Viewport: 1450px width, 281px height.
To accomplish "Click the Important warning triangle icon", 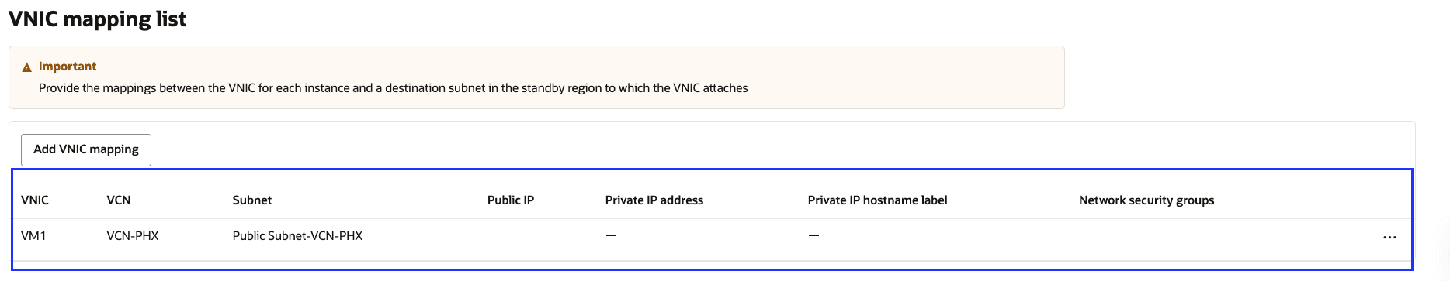I will pos(27,67).
